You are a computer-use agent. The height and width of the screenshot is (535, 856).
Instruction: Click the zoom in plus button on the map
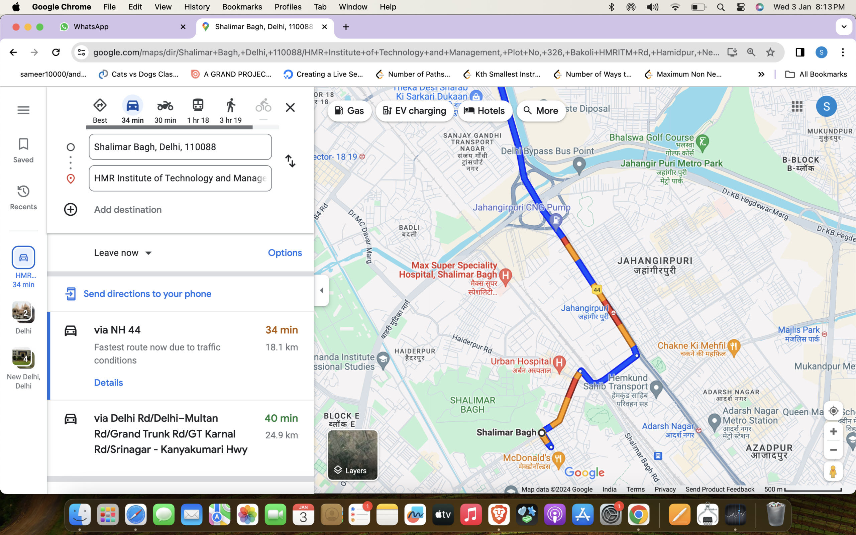833,431
